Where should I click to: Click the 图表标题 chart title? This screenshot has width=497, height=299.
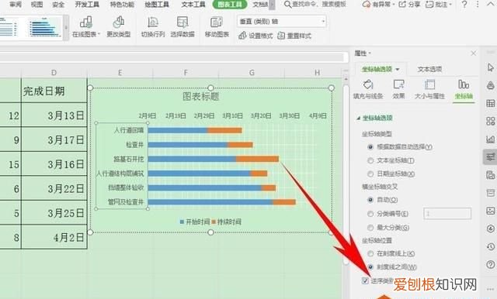[x=201, y=96]
